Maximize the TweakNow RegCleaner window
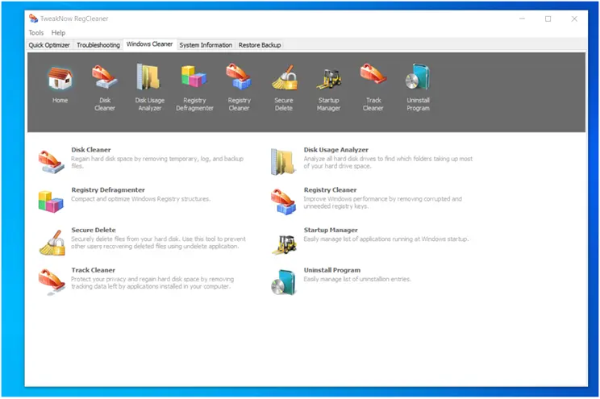 coord(548,19)
